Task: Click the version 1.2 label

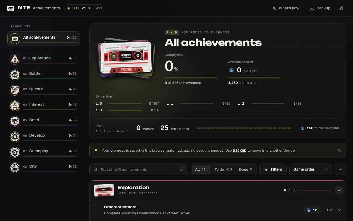Action: [241, 104]
